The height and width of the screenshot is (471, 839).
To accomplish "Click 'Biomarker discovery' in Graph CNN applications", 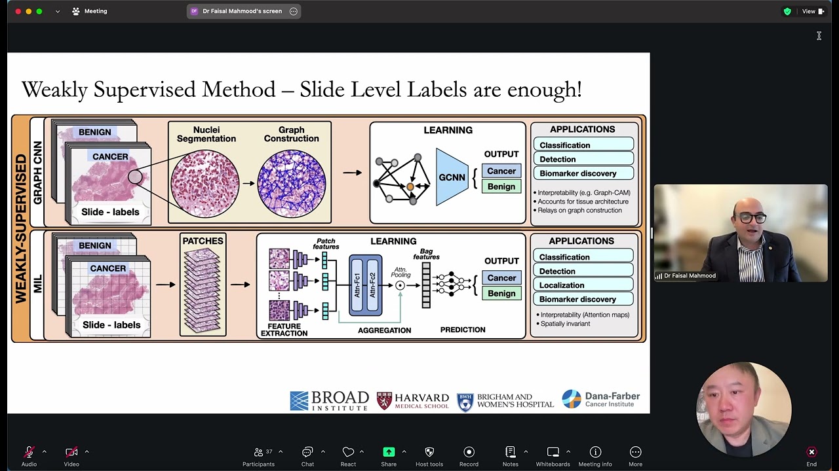I will point(583,173).
